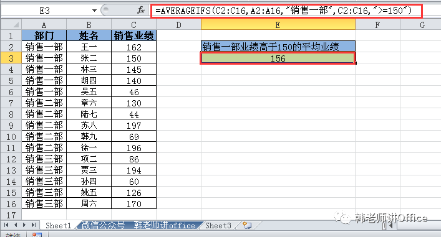This screenshot has width=441, height=237.
Task: Click sales value 194
Action: 134,170
